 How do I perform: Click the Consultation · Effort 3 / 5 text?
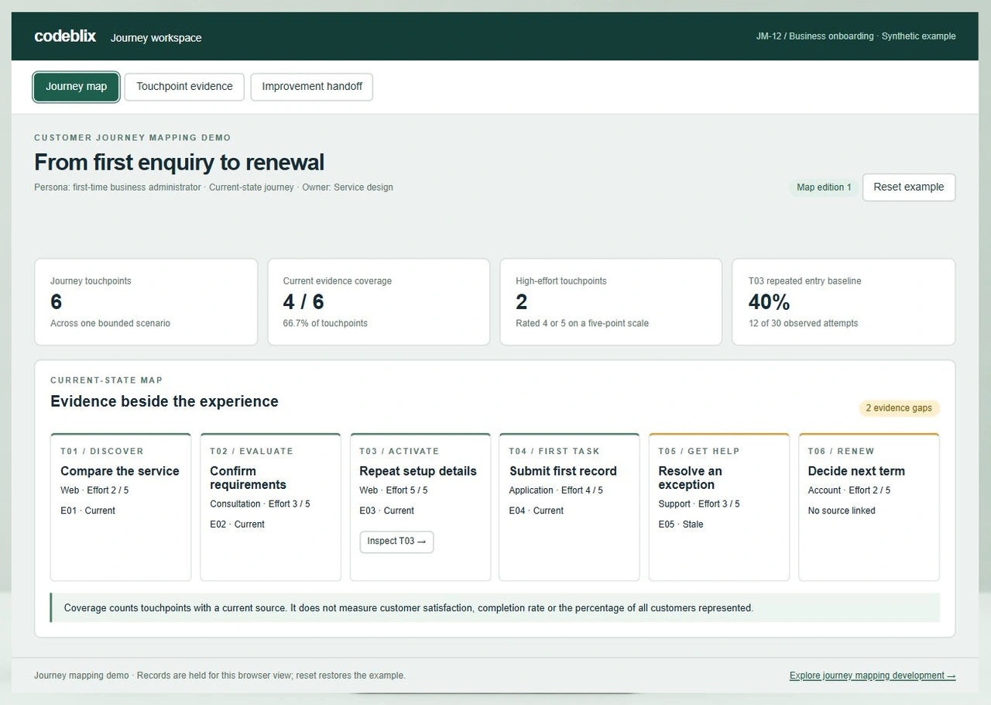pyautogui.click(x=260, y=504)
